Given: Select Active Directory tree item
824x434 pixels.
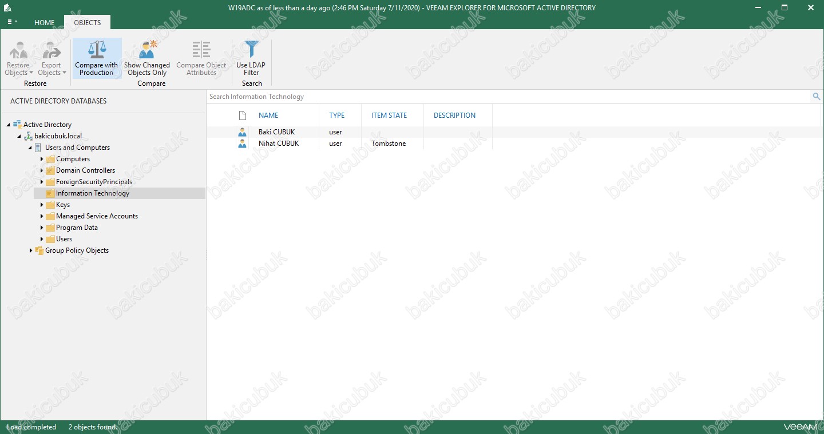Looking at the screenshot, I should point(47,125).
